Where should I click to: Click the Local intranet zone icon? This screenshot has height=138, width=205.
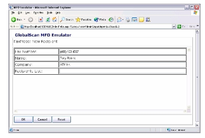(169, 130)
